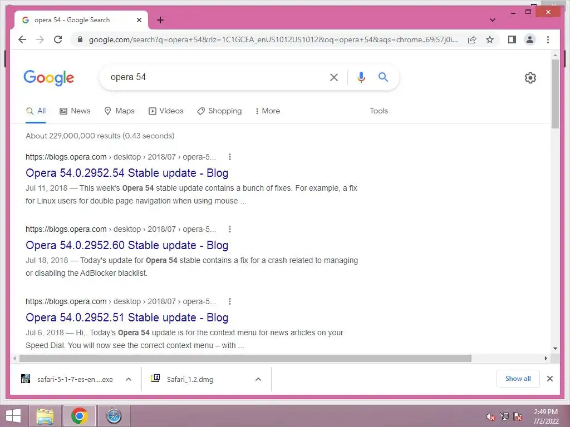Click the scroll down arrow

tap(555, 349)
